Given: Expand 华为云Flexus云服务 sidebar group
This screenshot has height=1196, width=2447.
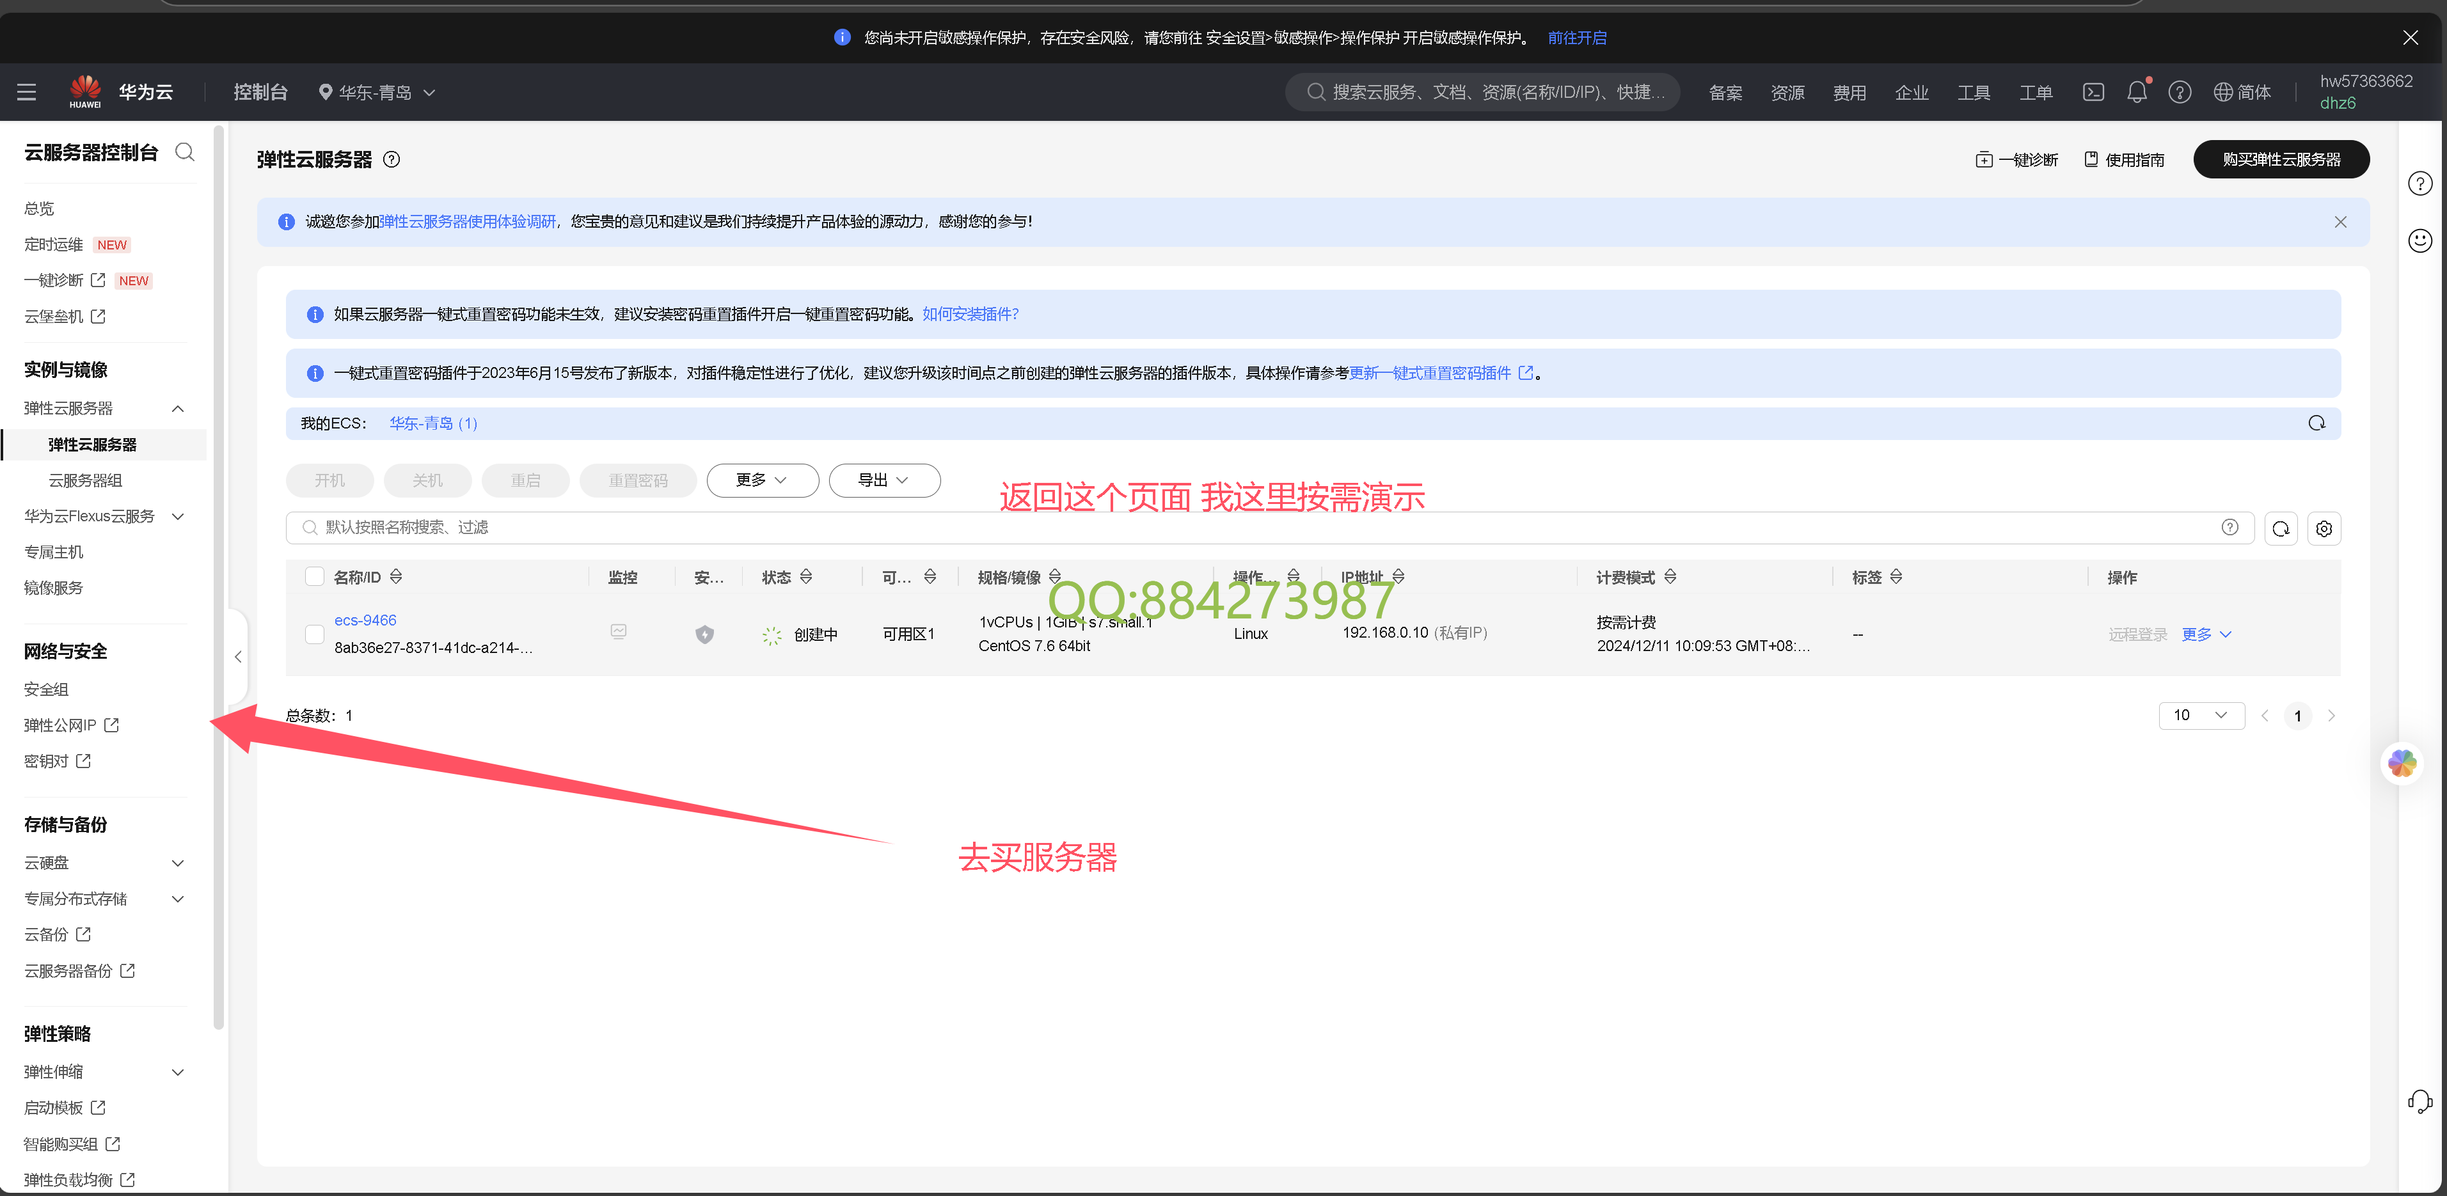Looking at the screenshot, I should click(178, 517).
